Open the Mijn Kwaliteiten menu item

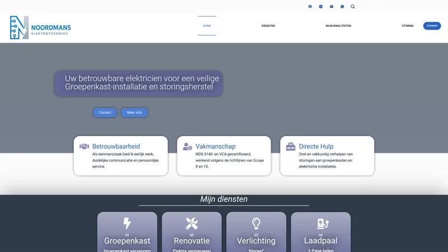(338, 26)
